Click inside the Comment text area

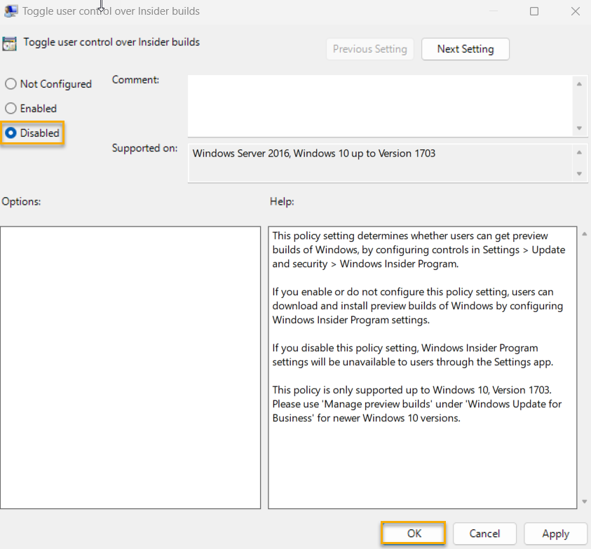(379, 105)
